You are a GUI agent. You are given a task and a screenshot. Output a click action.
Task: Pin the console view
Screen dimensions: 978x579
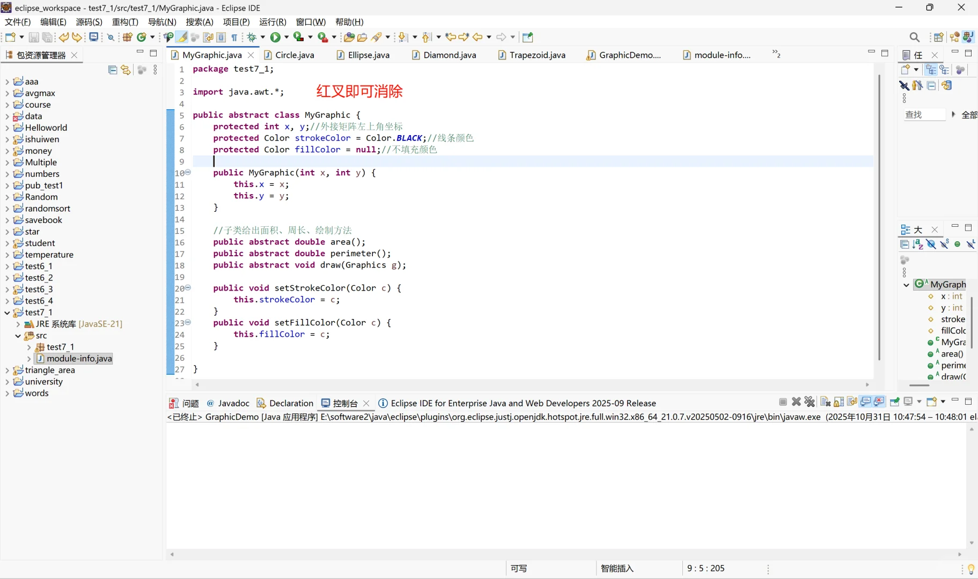coord(894,402)
